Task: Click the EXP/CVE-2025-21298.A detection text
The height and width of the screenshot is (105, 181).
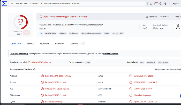Action: click(x=143, y=89)
